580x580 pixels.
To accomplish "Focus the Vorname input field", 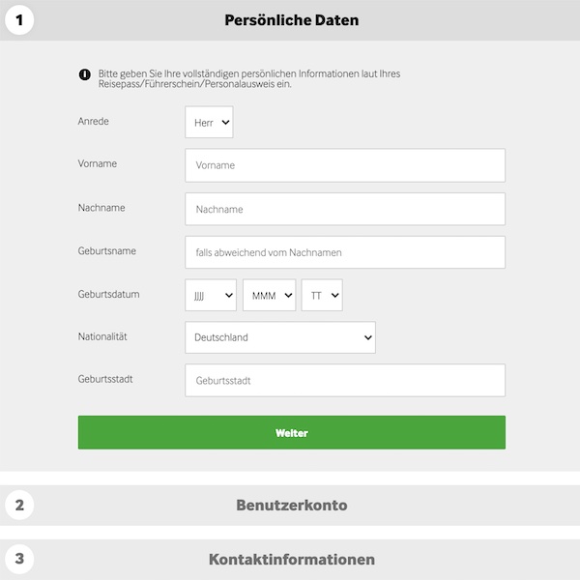I will (x=344, y=165).
